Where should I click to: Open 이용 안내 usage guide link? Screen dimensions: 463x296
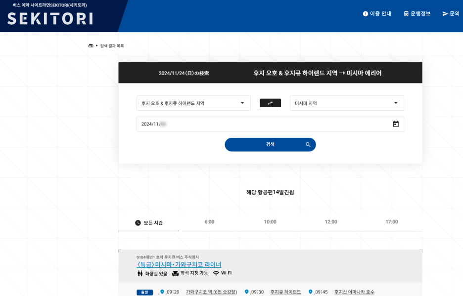[377, 13]
